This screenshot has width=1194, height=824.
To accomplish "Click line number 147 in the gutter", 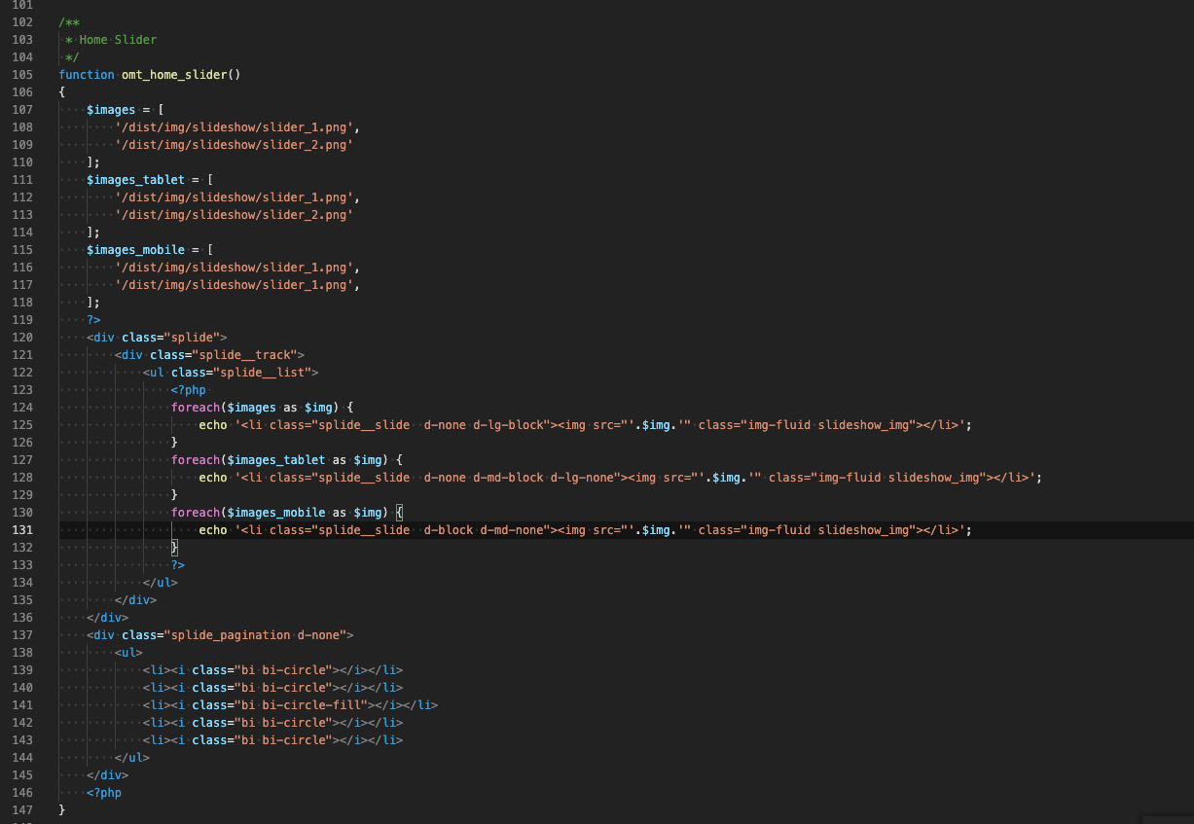I will (21, 810).
